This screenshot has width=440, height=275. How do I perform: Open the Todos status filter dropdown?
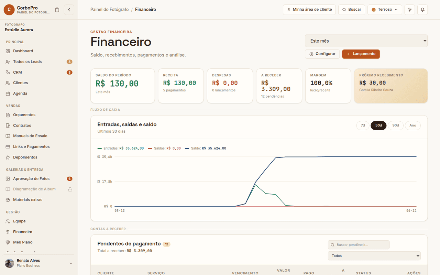pyautogui.click(x=374, y=256)
